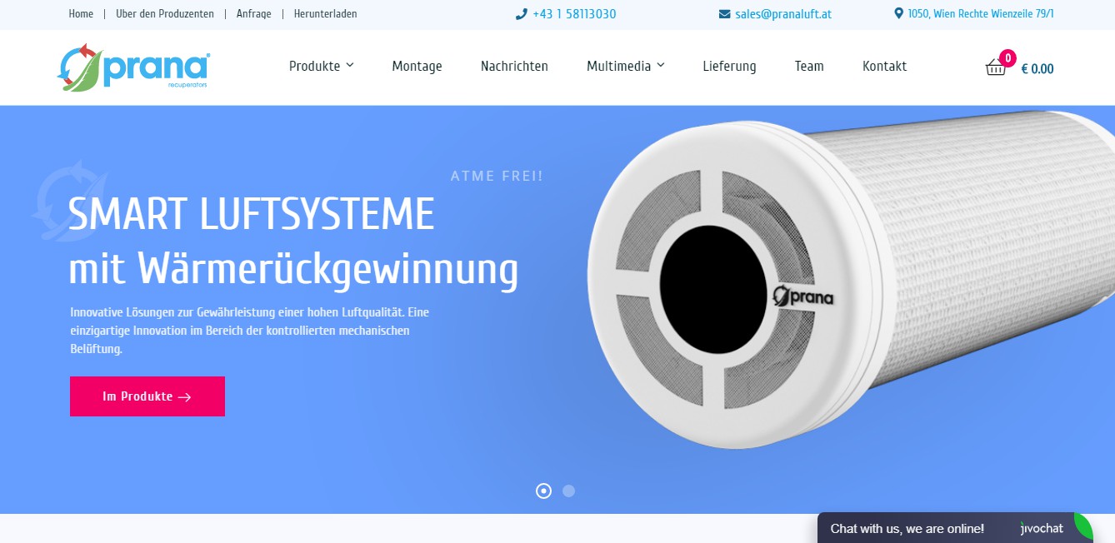Open the Produkte menu label

[x=314, y=67]
